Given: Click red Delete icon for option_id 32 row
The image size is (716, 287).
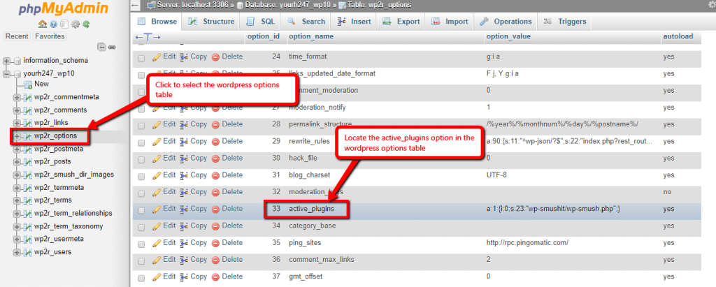Looking at the screenshot, I should point(216,192).
